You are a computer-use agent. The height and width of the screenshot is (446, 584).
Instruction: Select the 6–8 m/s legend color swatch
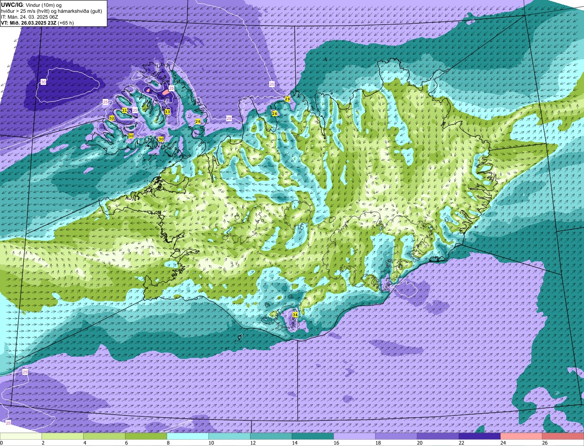(x=146, y=436)
